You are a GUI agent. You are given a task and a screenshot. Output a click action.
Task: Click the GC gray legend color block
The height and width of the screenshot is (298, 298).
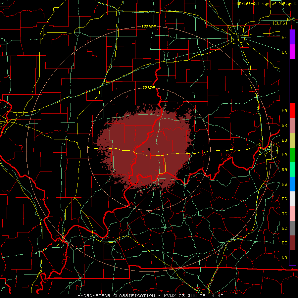(292, 228)
